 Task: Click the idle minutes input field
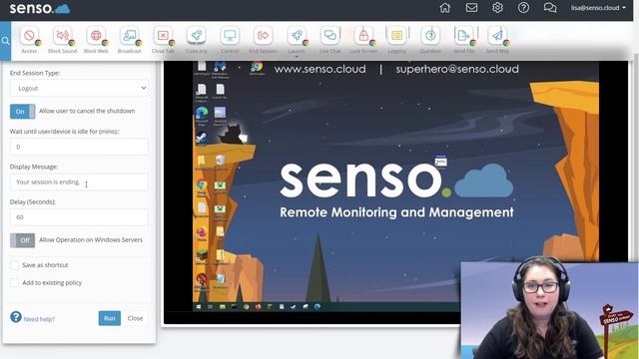click(x=79, y=147)
